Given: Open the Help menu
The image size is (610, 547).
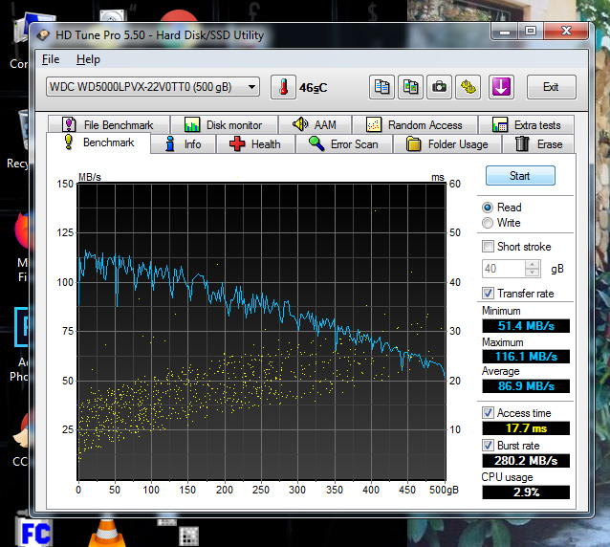Looking at the screenshot, I should tap(88, 59).
